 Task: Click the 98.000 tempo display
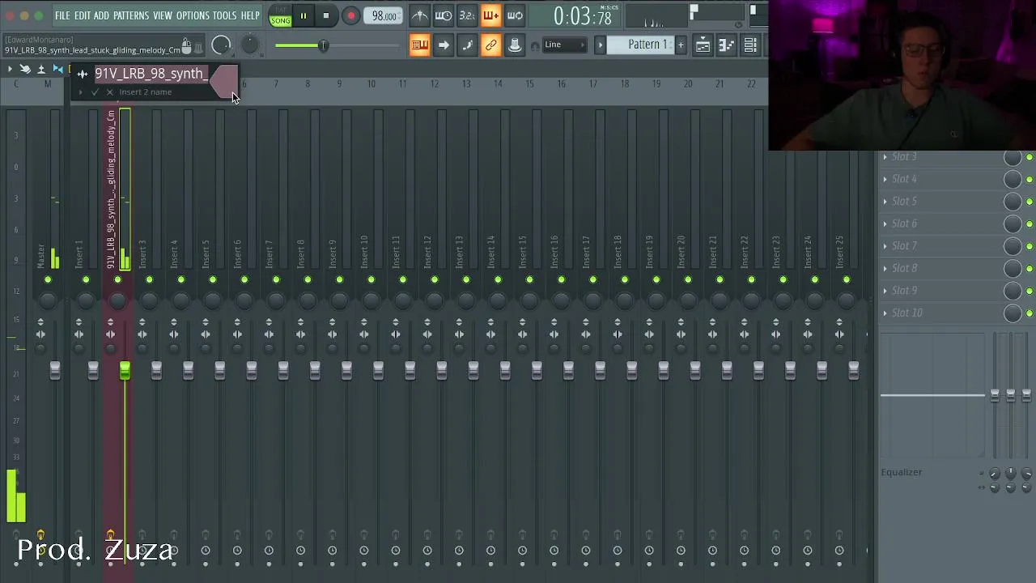point(384,15)
